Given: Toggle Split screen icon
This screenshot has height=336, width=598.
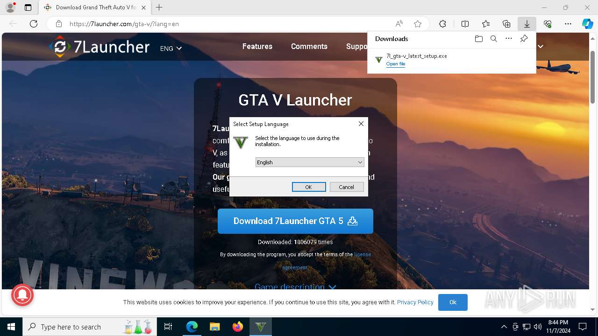Looking at the screenshot, I should pos(465,24).
